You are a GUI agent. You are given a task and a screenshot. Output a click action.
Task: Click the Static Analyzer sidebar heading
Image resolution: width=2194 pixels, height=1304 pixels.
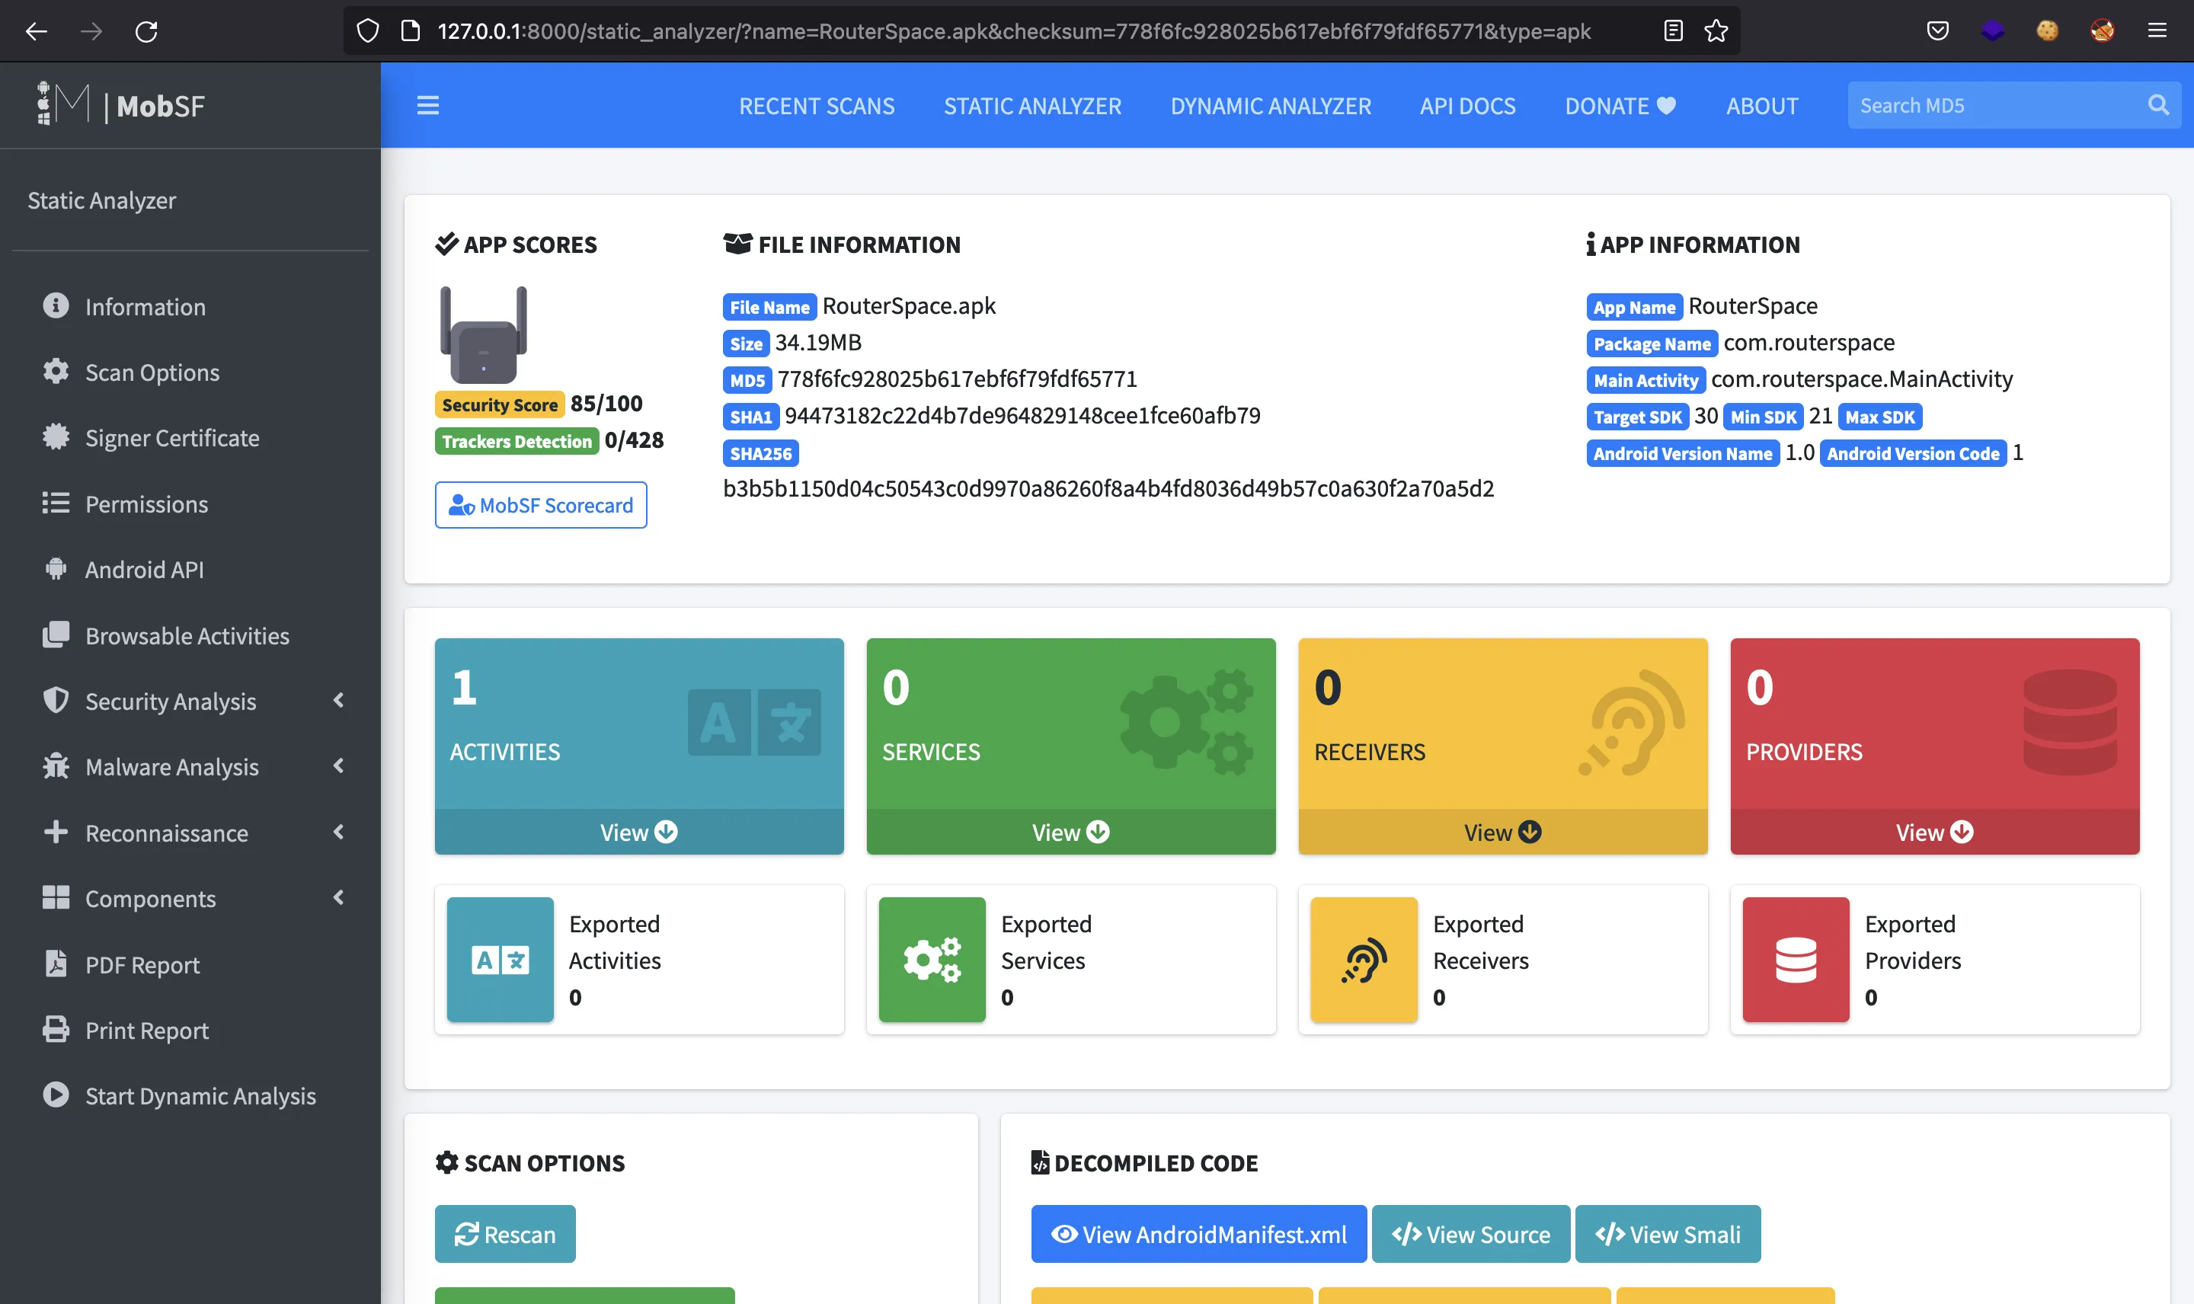point(102,200)
